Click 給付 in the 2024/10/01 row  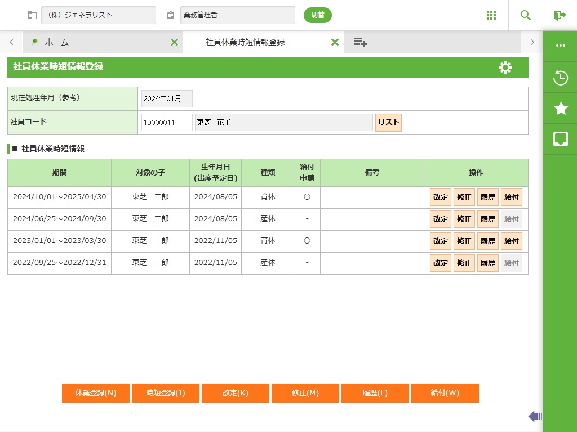tap(511, 197)
